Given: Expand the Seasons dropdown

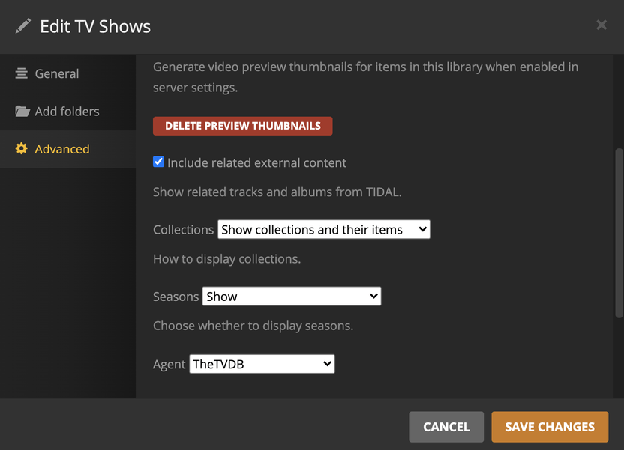Looking at the screenshot, I should (x=292, y=297).
